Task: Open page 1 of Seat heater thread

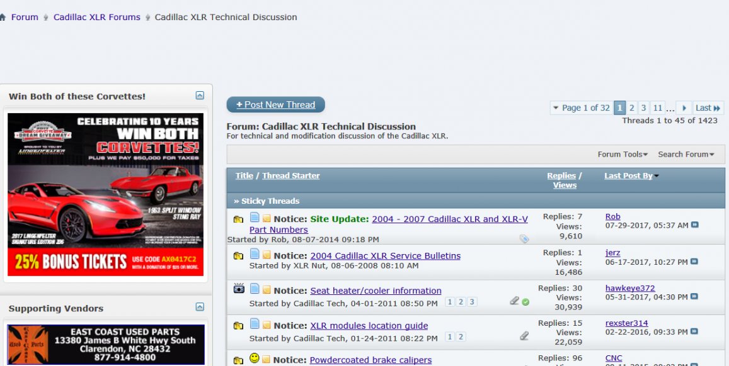Action: tap(450, 302)
